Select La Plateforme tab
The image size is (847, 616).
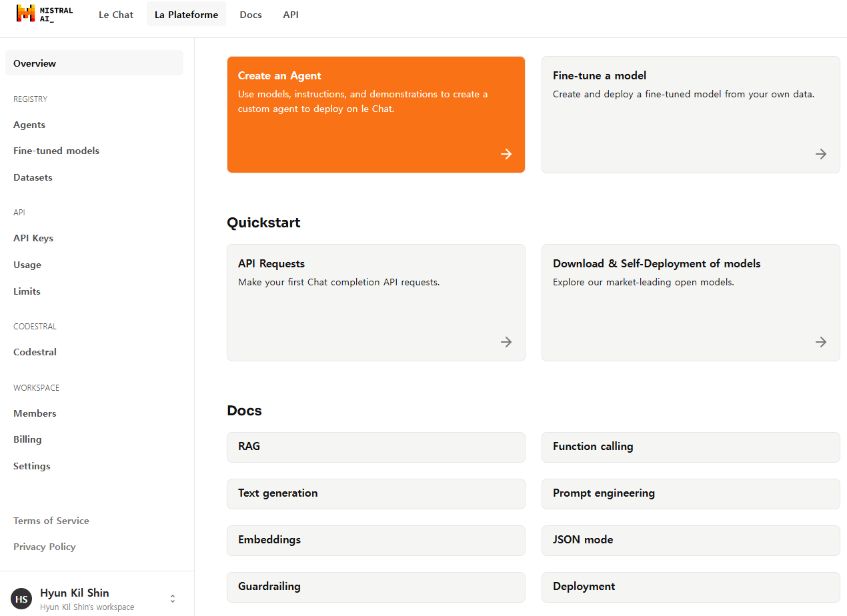pyautogui.click(x=186, y=14)
